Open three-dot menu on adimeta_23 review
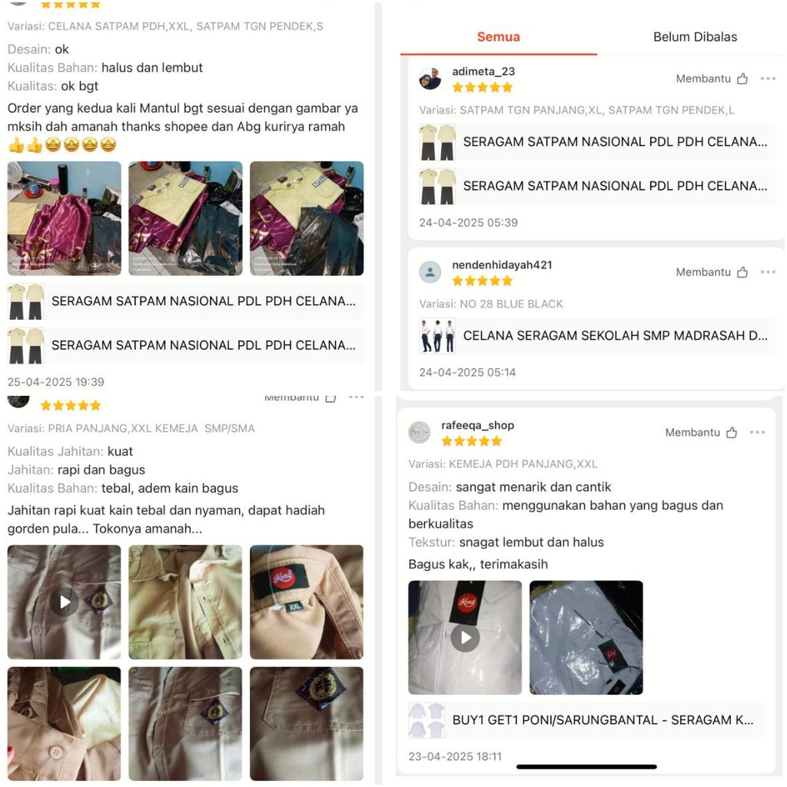This screenshot has height=787, width=787. coord(768,78)
